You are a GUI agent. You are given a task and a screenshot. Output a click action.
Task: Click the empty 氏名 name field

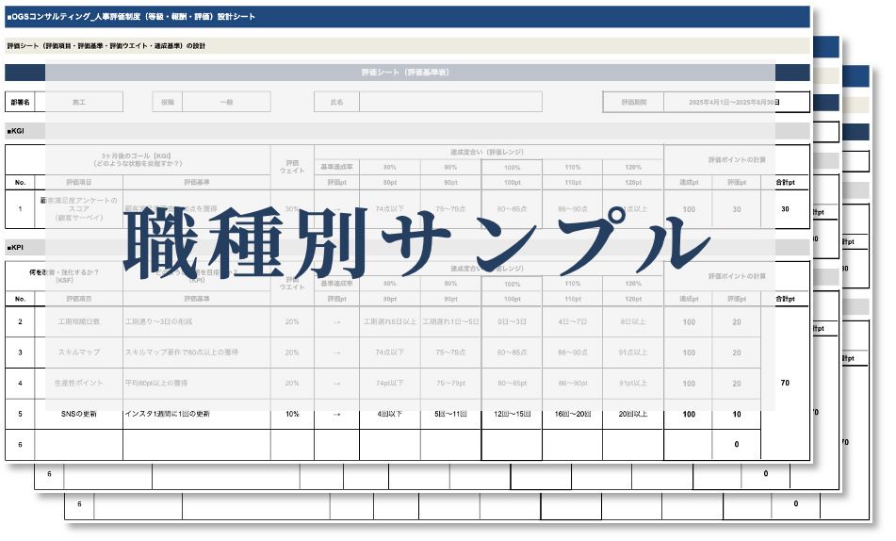pos(471,102)
